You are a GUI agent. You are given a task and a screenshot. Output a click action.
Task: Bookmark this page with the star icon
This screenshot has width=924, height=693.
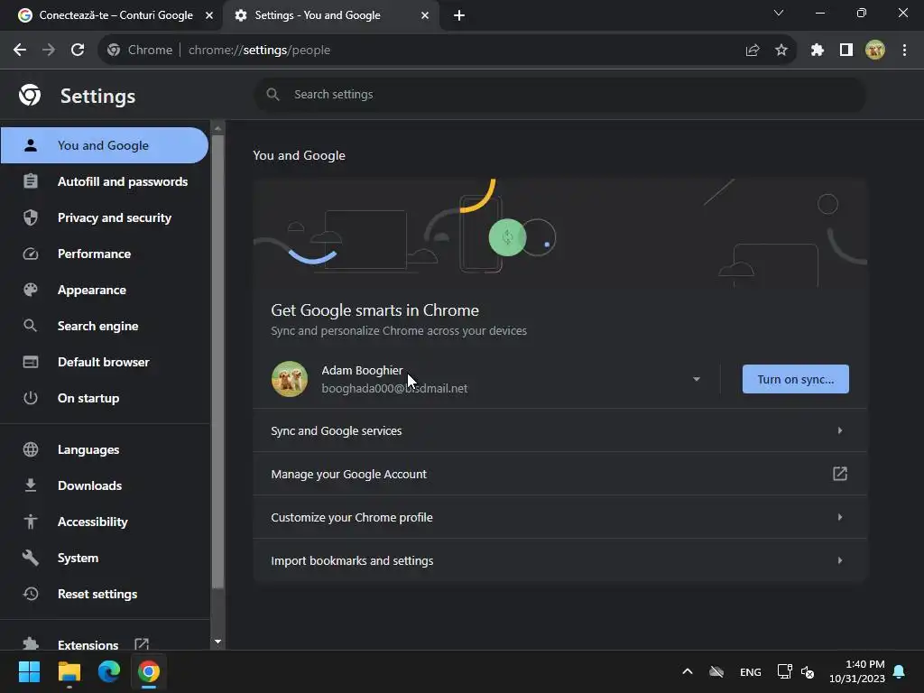781,51
